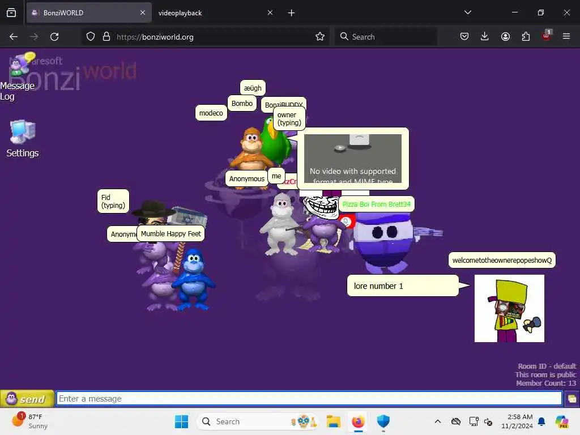Click the yellow box-head character image
Screen dimensions: 580x435
(509, 308)
